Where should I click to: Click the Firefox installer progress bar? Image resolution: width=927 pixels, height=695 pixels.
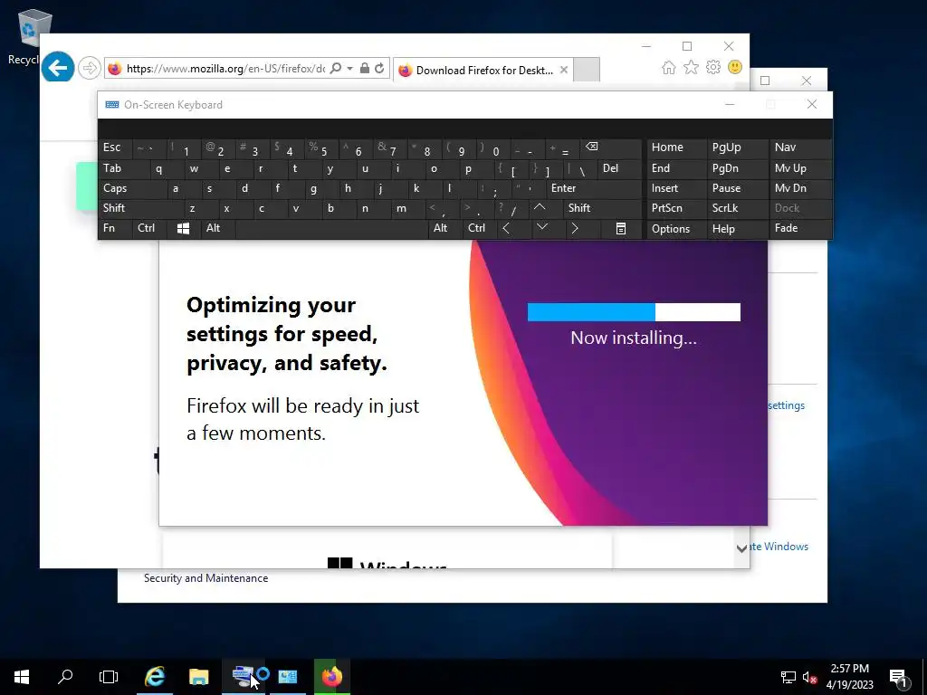634,312
